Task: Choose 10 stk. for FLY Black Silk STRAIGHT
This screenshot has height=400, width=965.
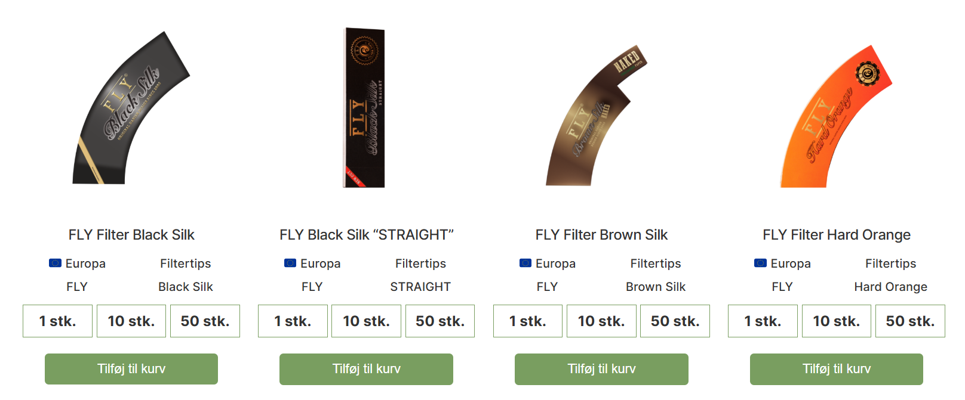Action: tap(366, 321)
